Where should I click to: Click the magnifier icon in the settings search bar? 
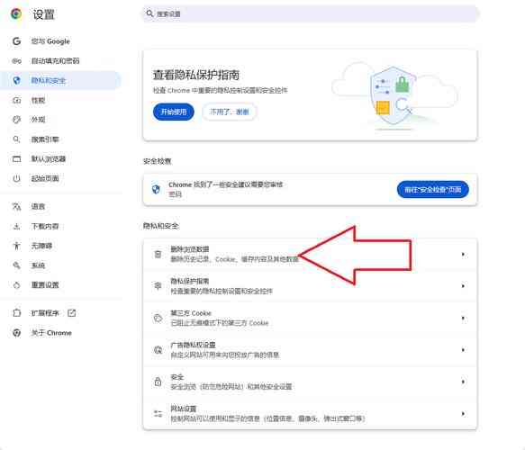[x=149, y=13]
